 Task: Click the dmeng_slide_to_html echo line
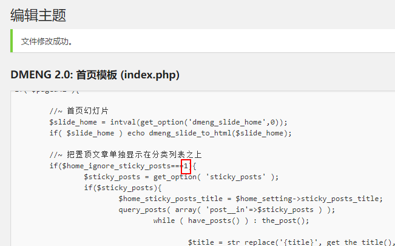pyautogui.click(x=170, y=133)
